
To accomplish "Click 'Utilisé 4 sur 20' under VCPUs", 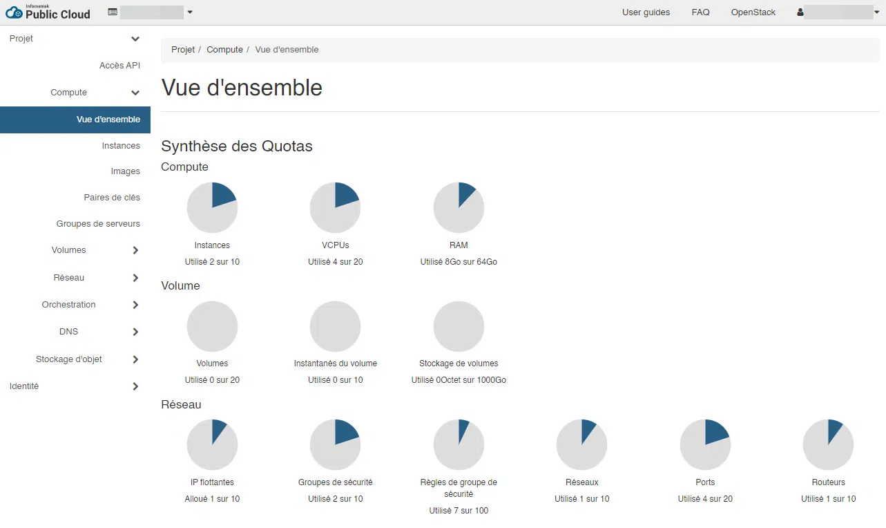I will point(335,262).
